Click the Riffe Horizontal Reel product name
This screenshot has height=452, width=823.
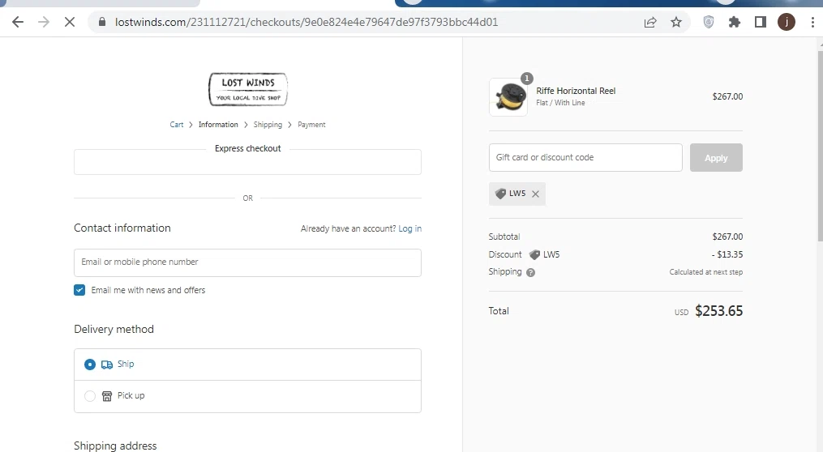pyautogui.click(x=576, y=91)
